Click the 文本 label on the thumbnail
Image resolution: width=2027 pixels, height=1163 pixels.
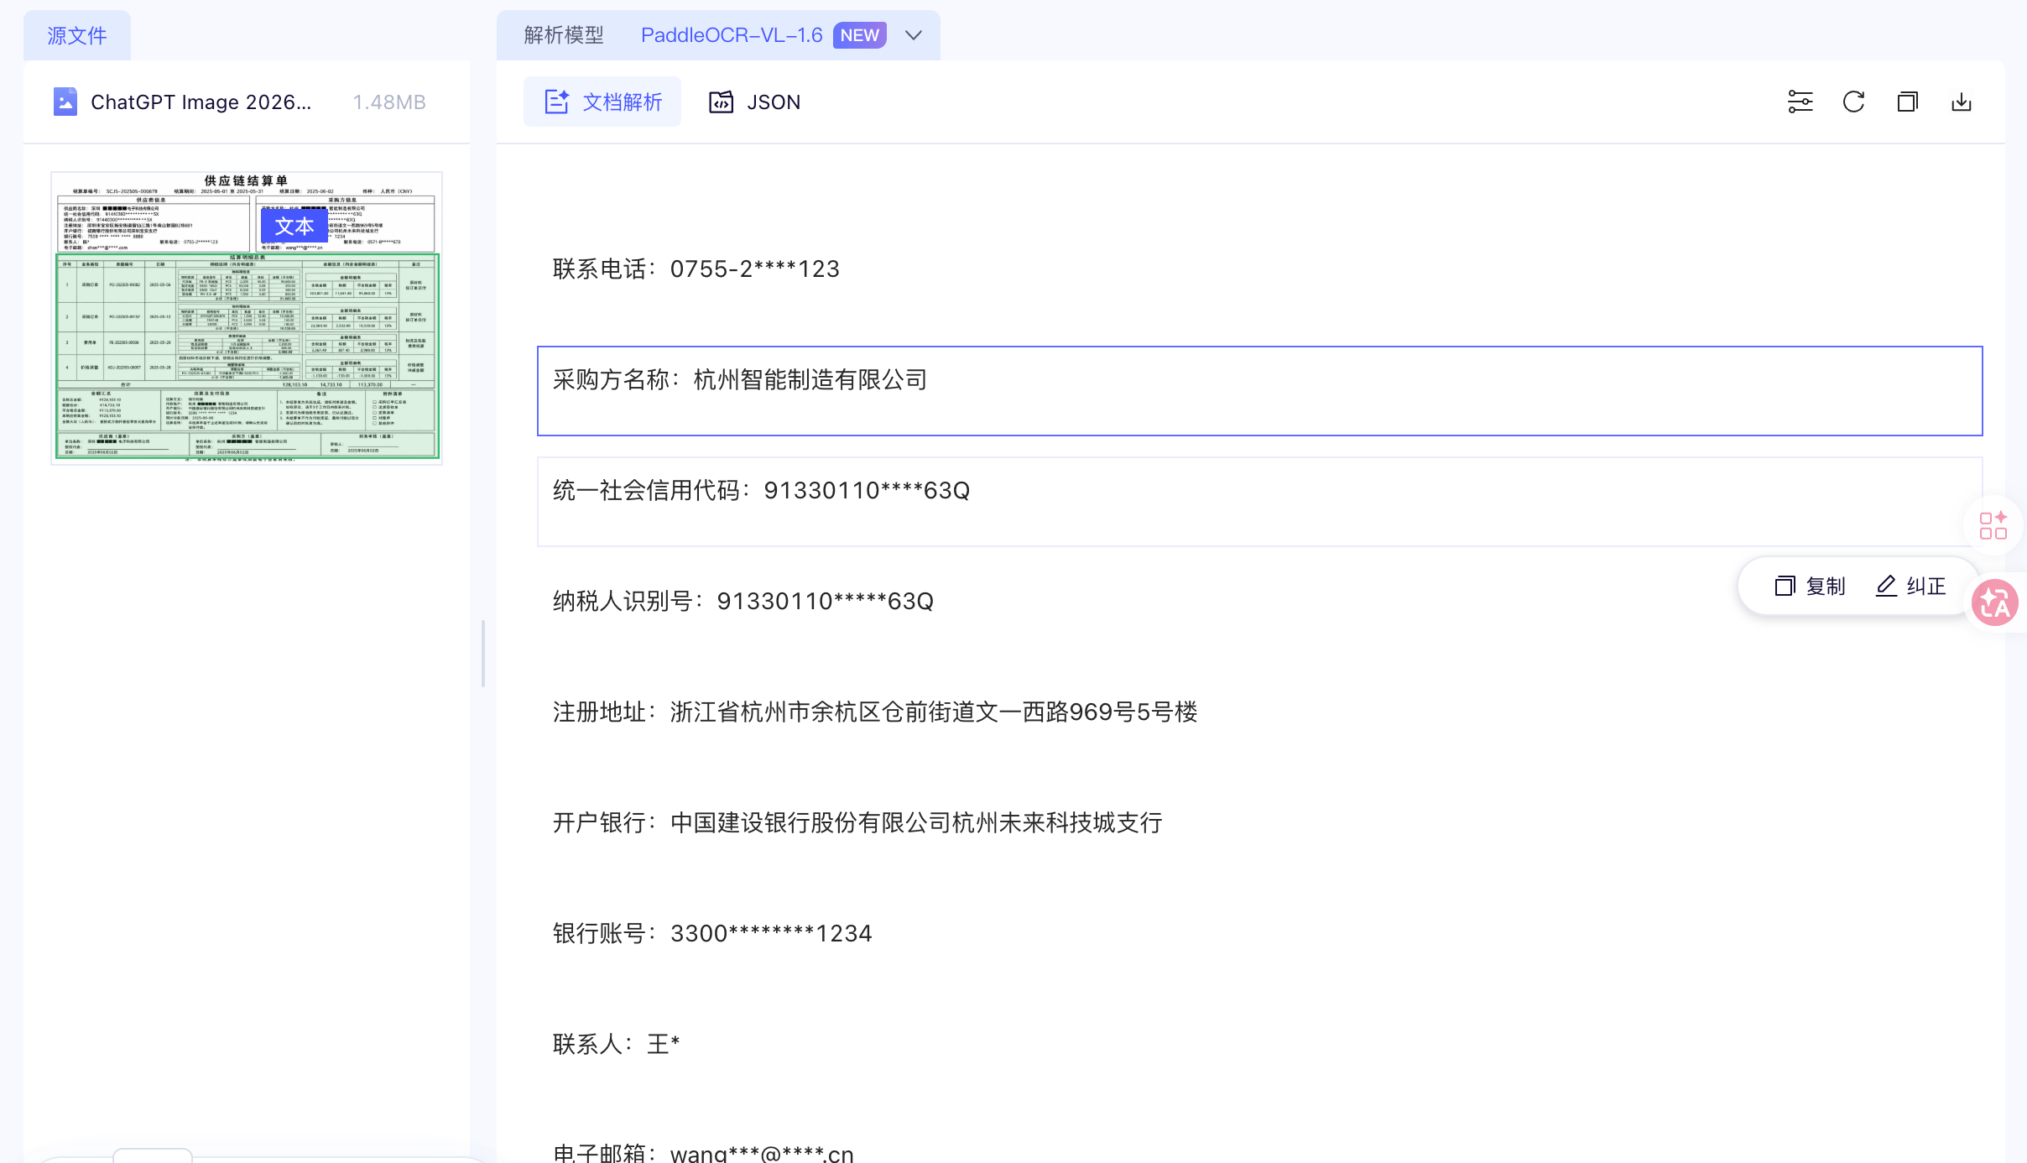tap(294, 226)
